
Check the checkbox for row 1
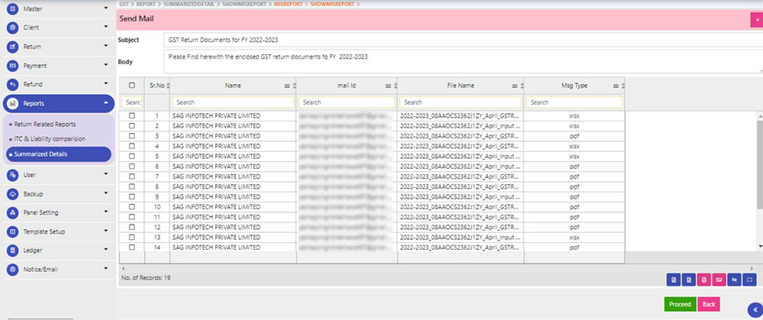click(132, 115)
